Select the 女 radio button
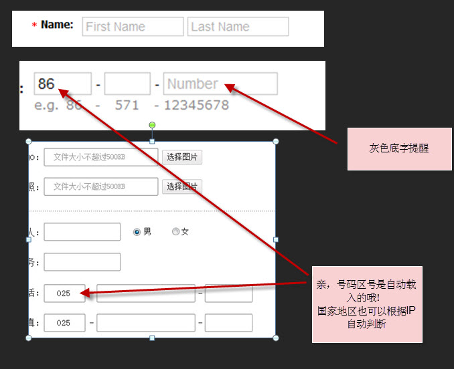 (175, 232)
